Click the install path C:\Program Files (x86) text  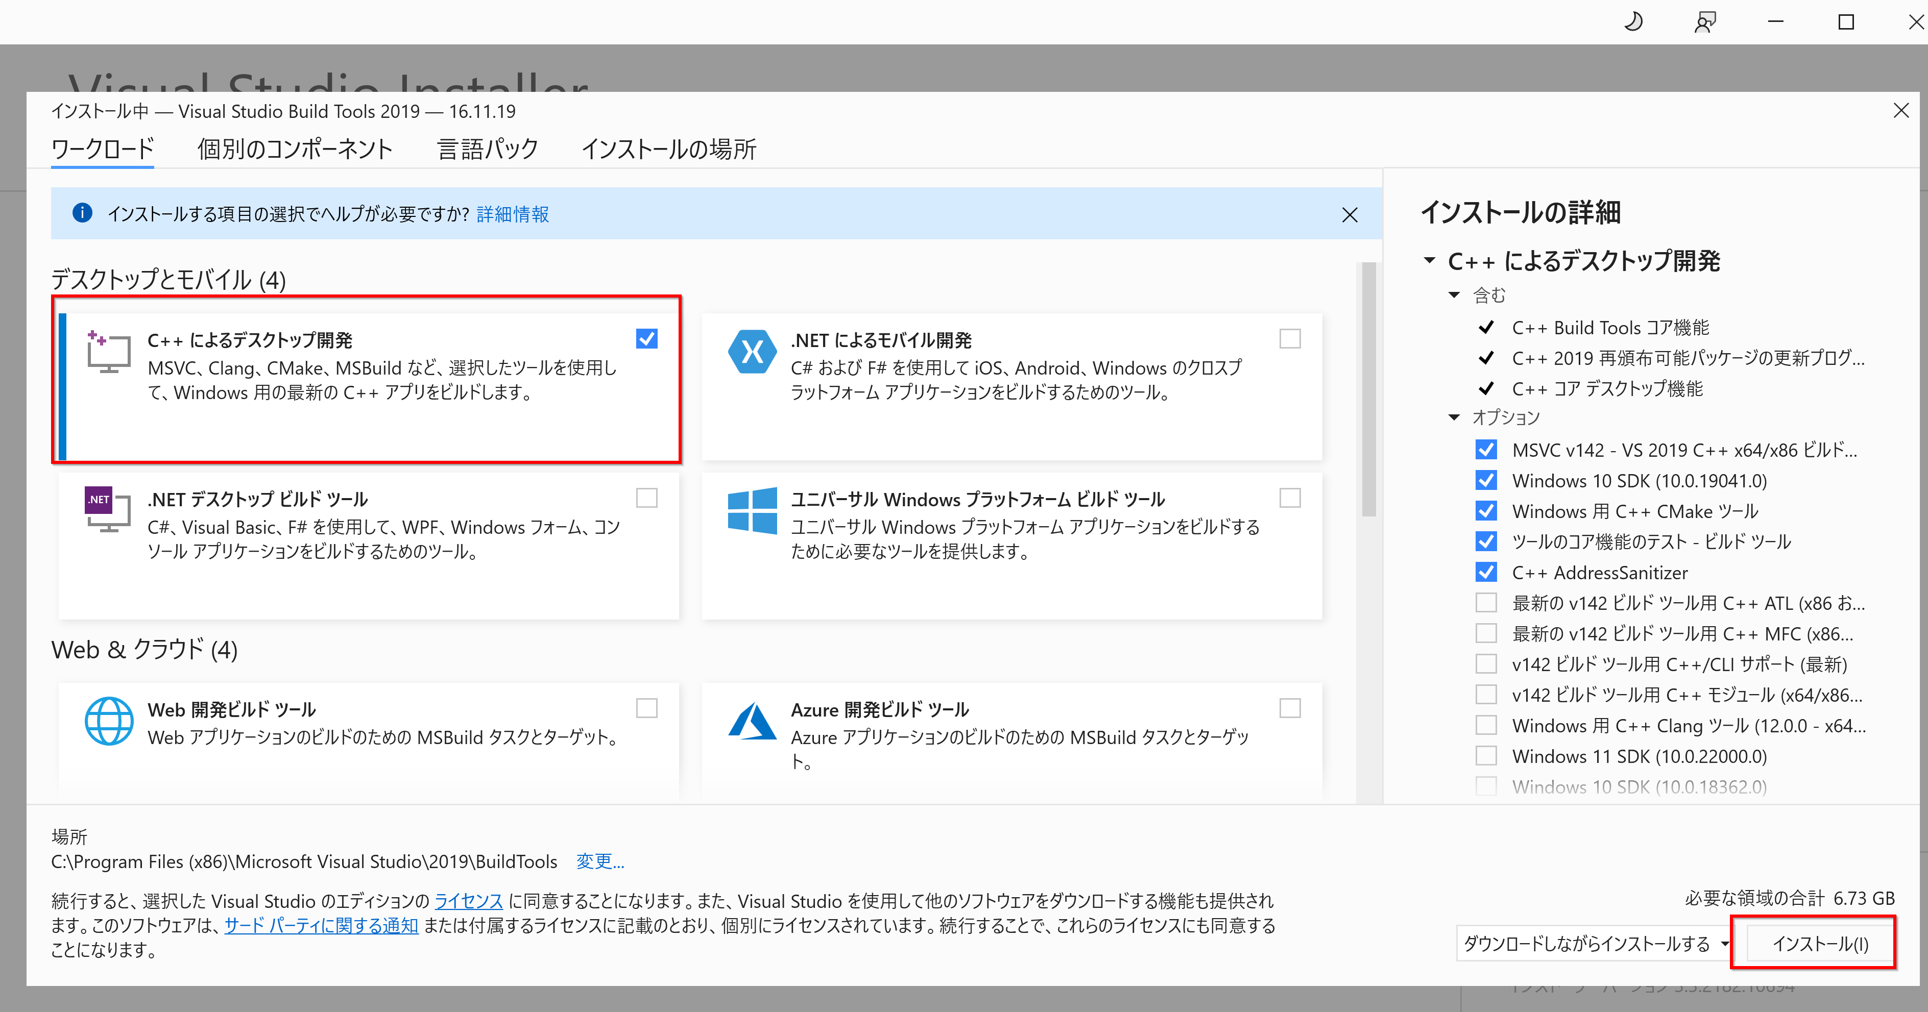[304, 861]
